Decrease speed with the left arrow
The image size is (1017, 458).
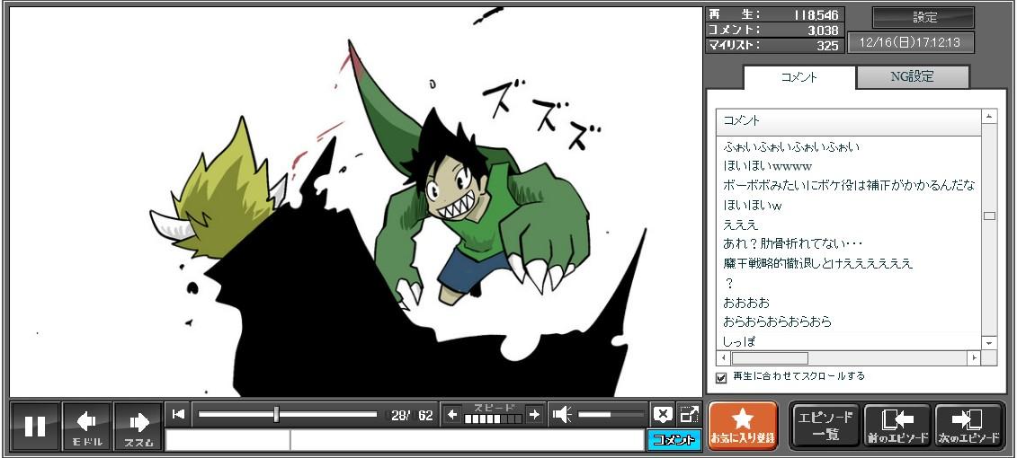pos(452,414)
